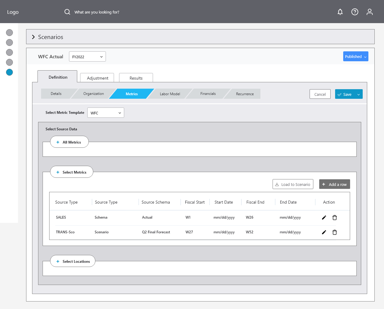Viewport: 384px width, 309px height.
Task: Click the Start Date column header
Action: (223, 202)
